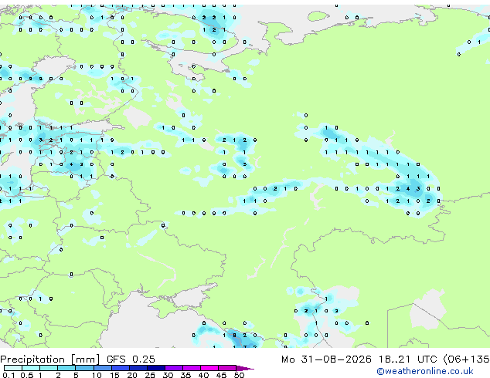Screen dimensions: 490x378
Task: Pick the legend swatch between 40 and 45
Action: click(x=209, y=368)
